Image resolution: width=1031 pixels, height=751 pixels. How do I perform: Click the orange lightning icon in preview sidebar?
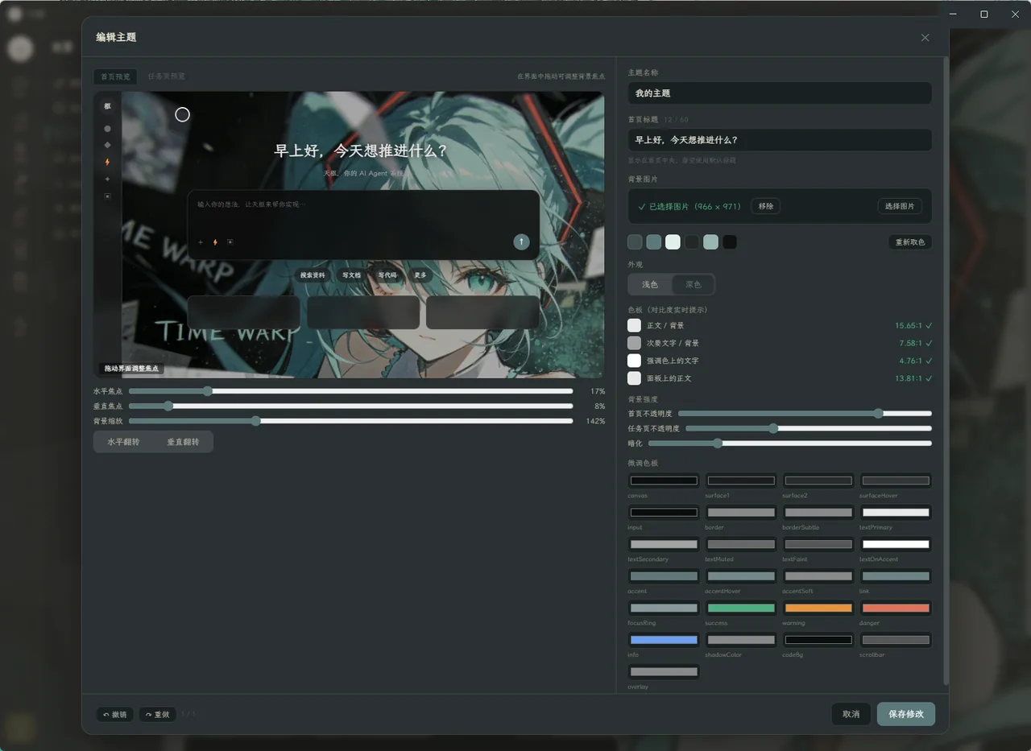pyautogui.click(x=107, y=162)
